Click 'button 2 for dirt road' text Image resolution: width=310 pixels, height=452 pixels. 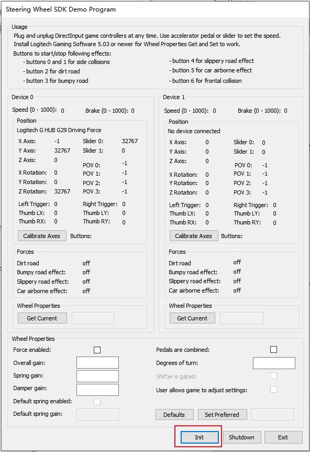point(53,71)
